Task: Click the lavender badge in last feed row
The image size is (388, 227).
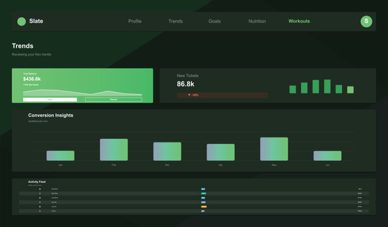Action: coord(203,211)
